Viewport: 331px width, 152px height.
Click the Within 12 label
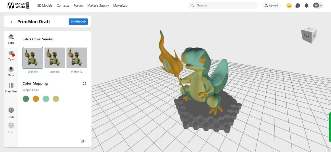(77, 72)
